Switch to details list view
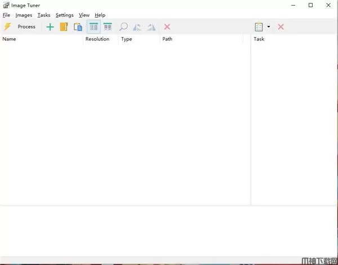 tap(94, 27)
